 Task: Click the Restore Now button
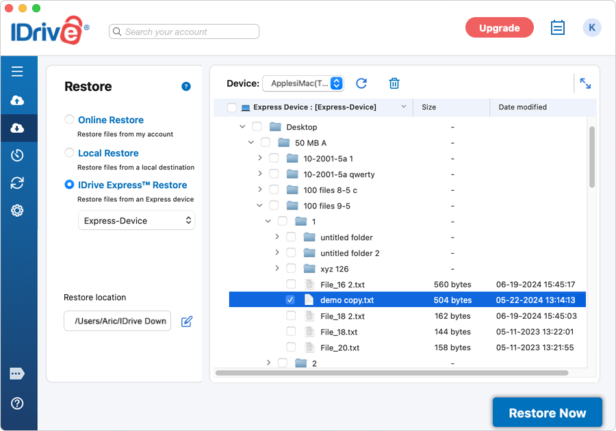(548, 413)
